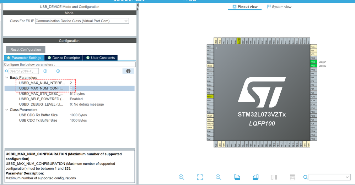
Task: Click the Enabled value for self powered
Action: (76, 99)
